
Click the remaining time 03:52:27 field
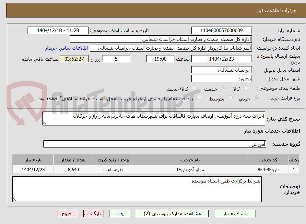(x=74, y=59)
